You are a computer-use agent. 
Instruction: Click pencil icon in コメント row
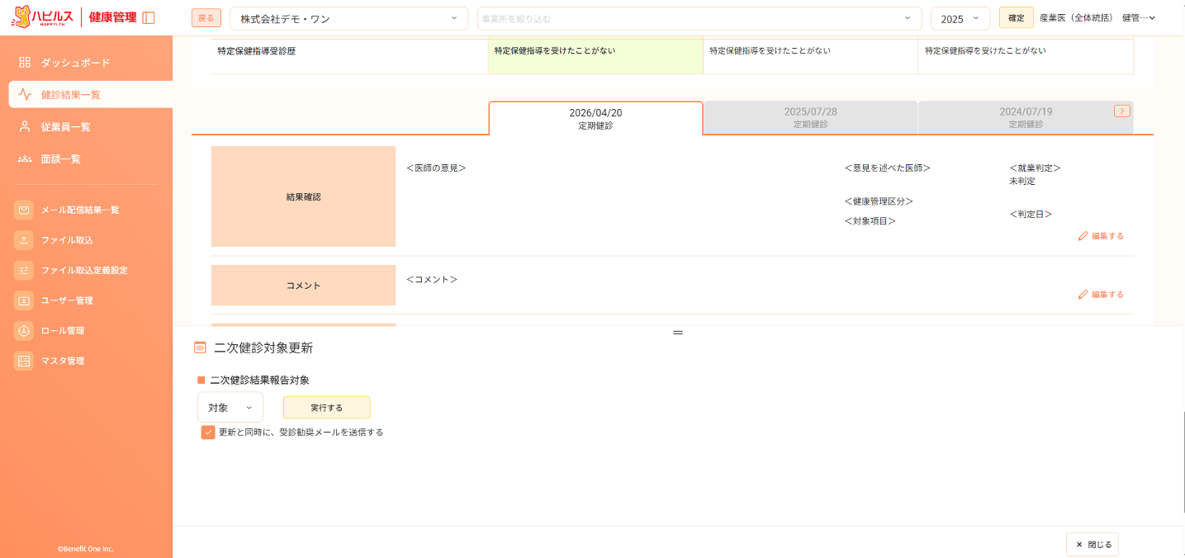point(1083,295)
